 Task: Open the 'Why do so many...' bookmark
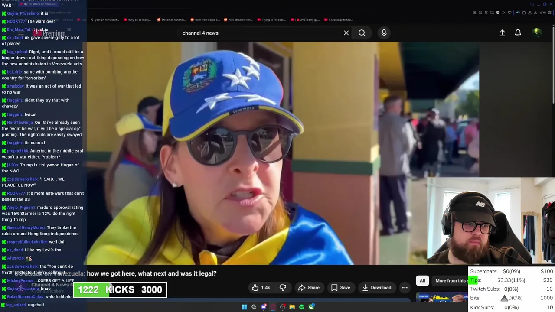(x=137, y=19)
